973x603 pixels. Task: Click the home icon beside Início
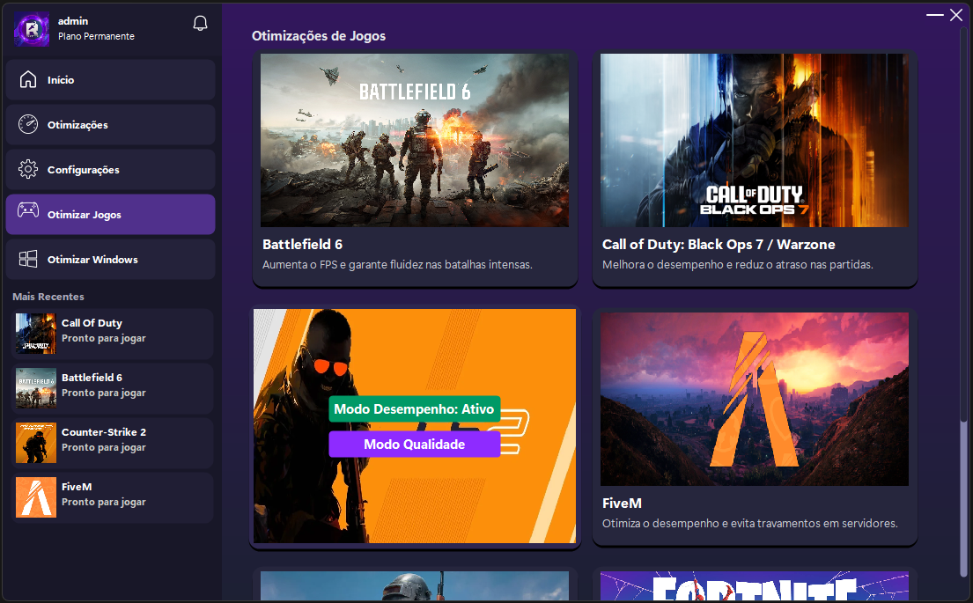click(x=28, y=80)
